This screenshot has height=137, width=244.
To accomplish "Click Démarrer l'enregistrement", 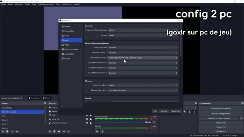I will point(221,114).
